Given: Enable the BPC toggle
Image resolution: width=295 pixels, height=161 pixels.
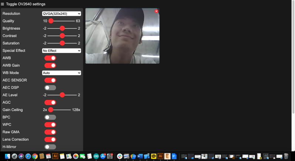Looking at the screenshot, I should [x=50, y=117].
